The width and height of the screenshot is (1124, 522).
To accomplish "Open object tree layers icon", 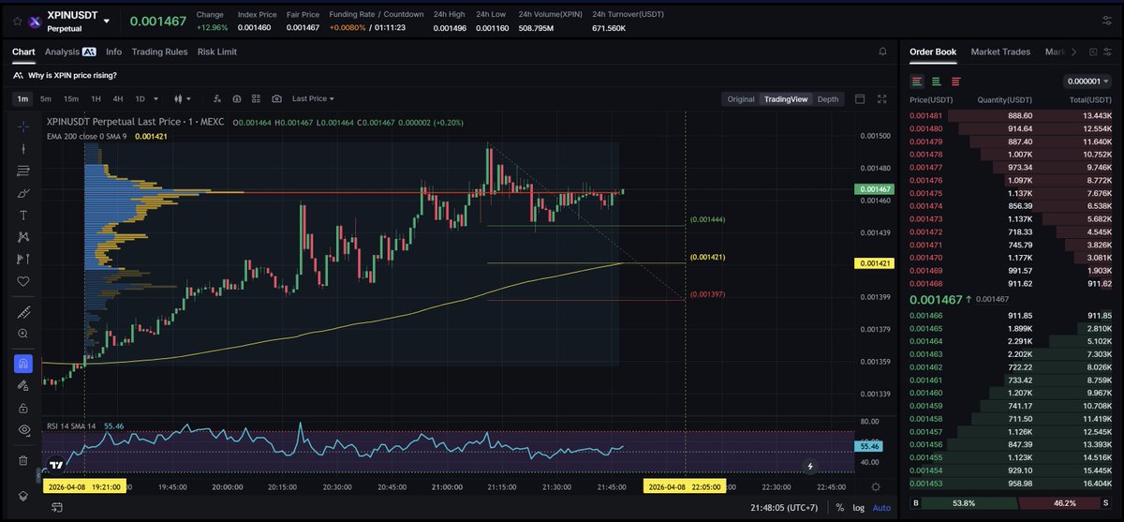I will (23, 496).
